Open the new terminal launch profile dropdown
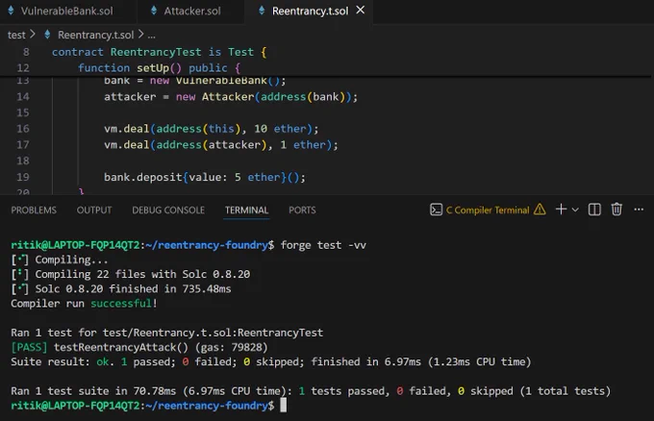654x421 pixels. 575,210
